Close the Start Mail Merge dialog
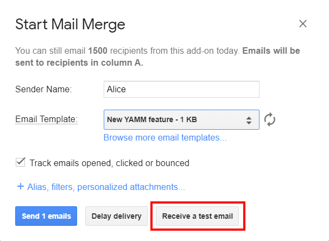The image size is (329, 241). click(303, 24)
